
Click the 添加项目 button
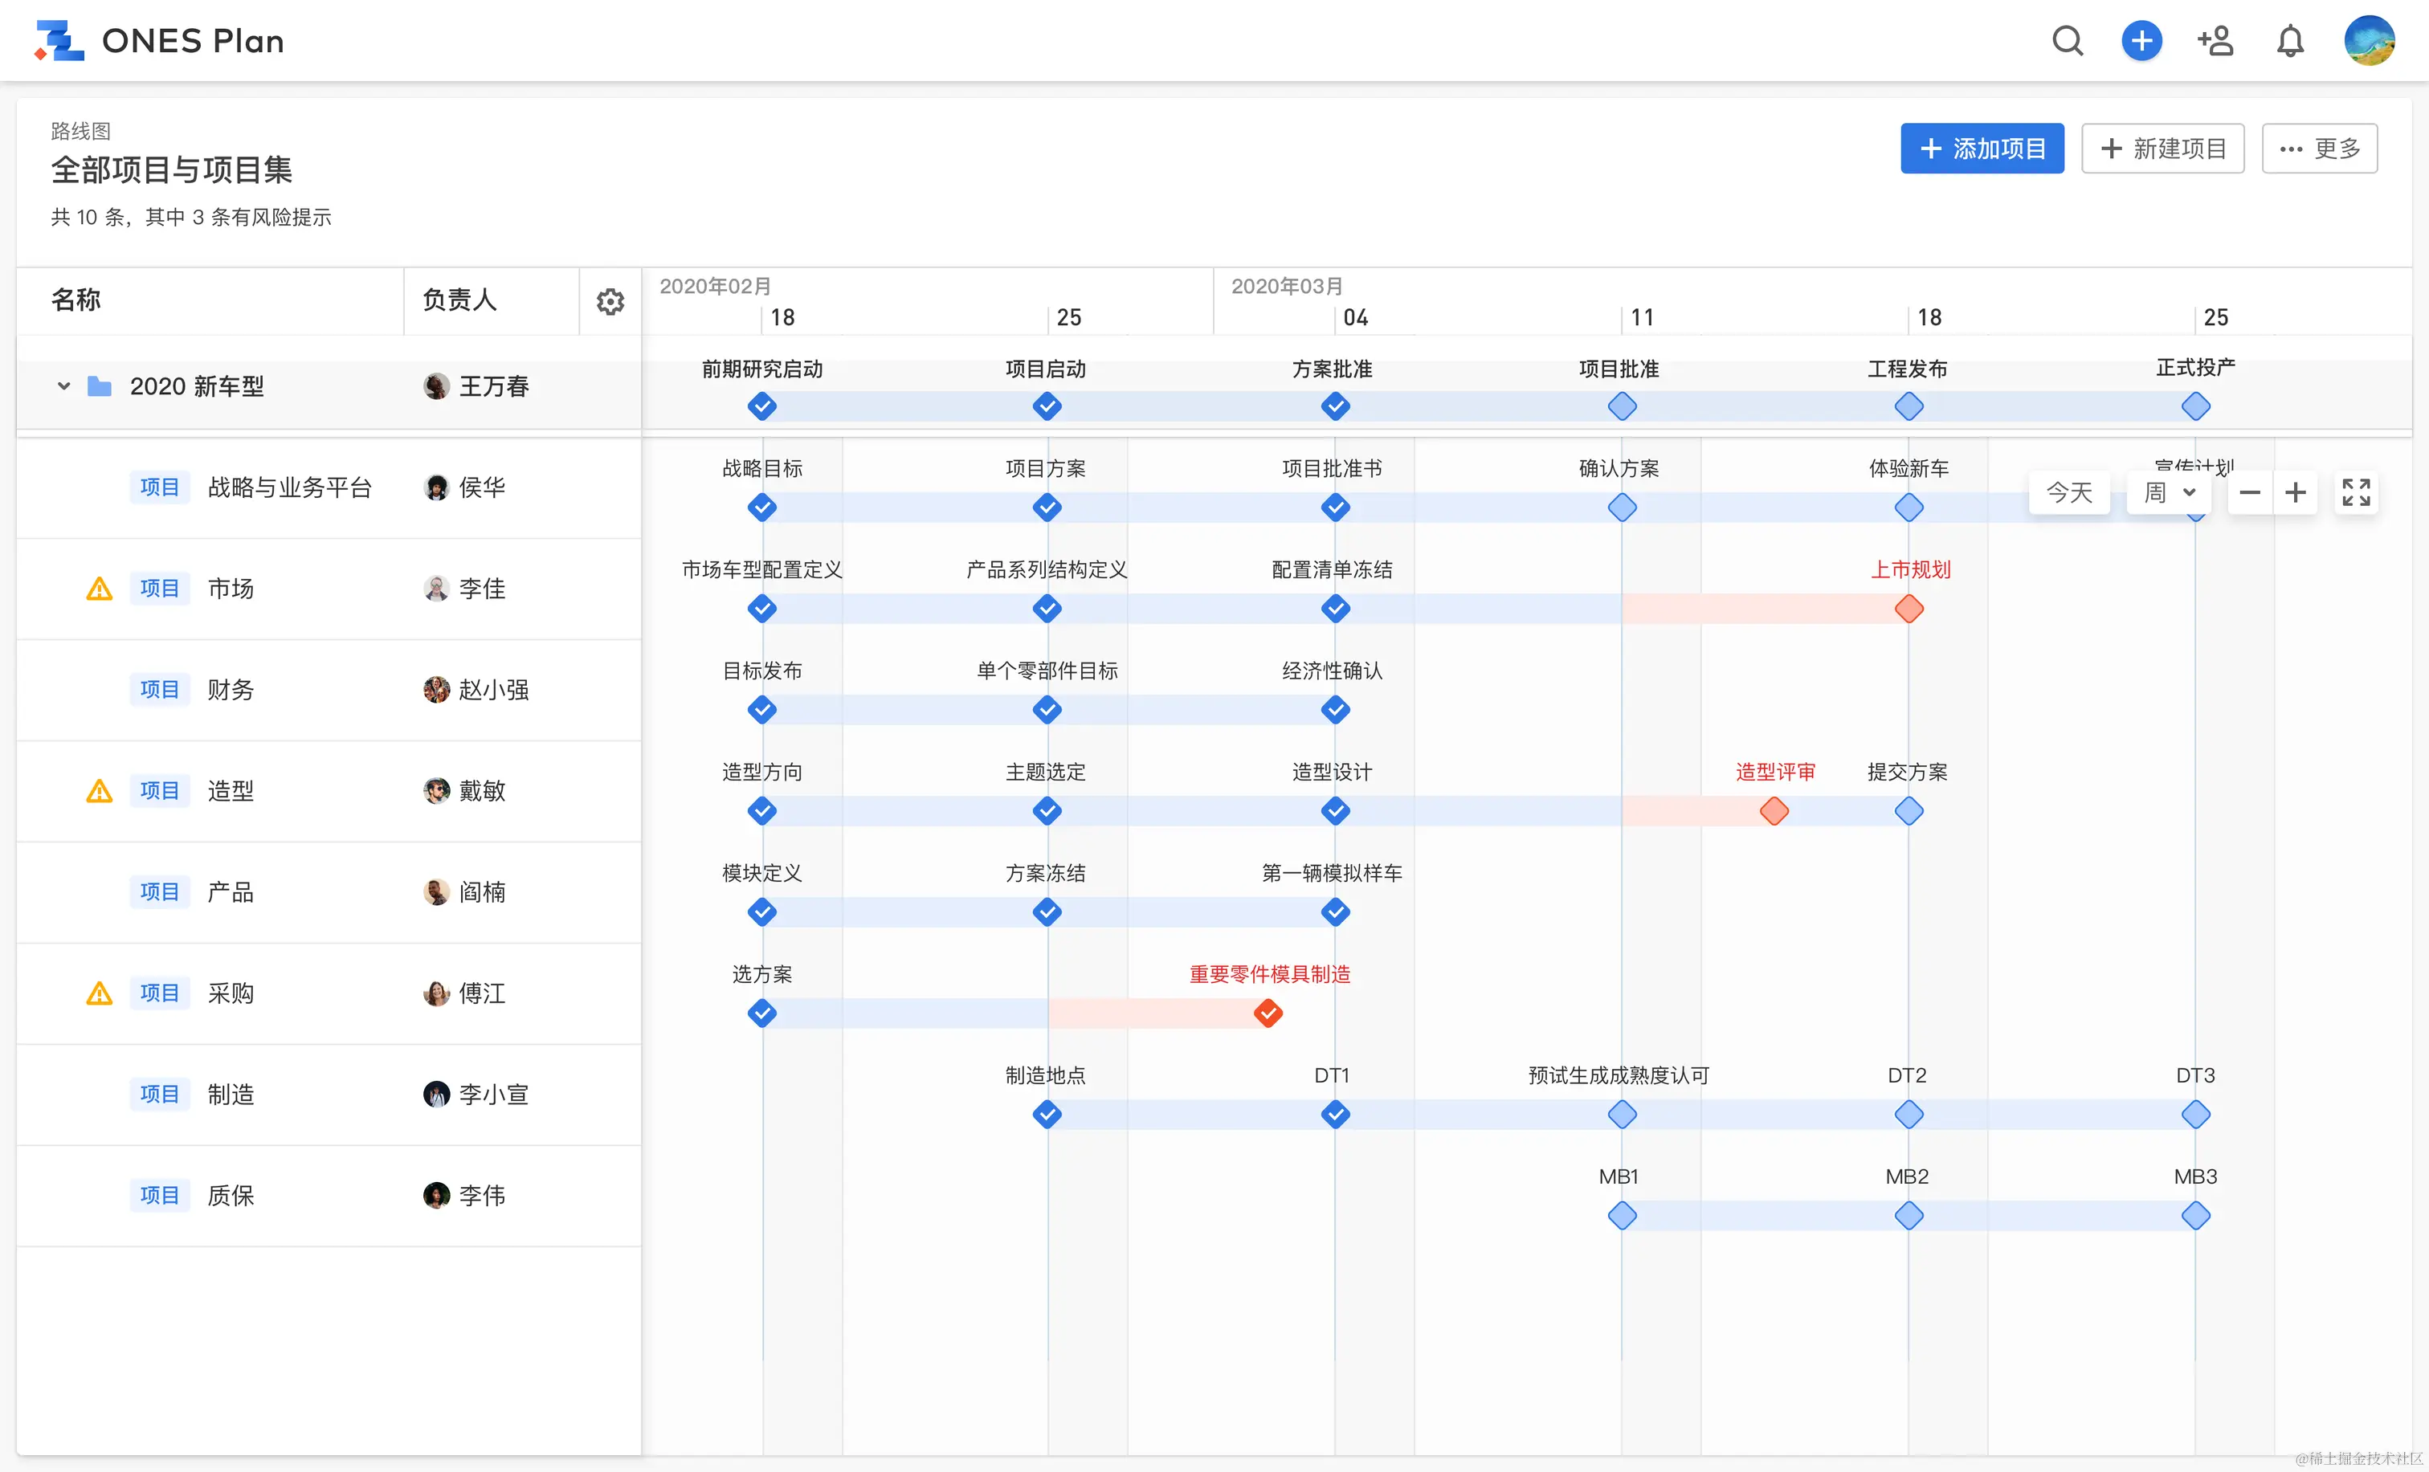[1982, 149]
